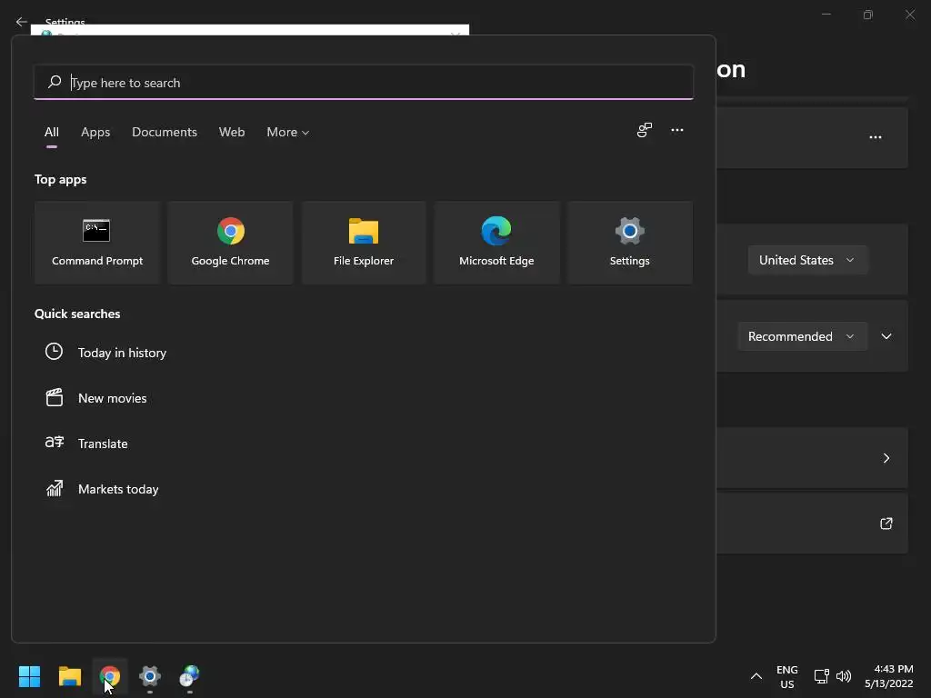Open the Windows Start button
The width and height of the screenshot is (931, 698).
(x=29, y=676)
